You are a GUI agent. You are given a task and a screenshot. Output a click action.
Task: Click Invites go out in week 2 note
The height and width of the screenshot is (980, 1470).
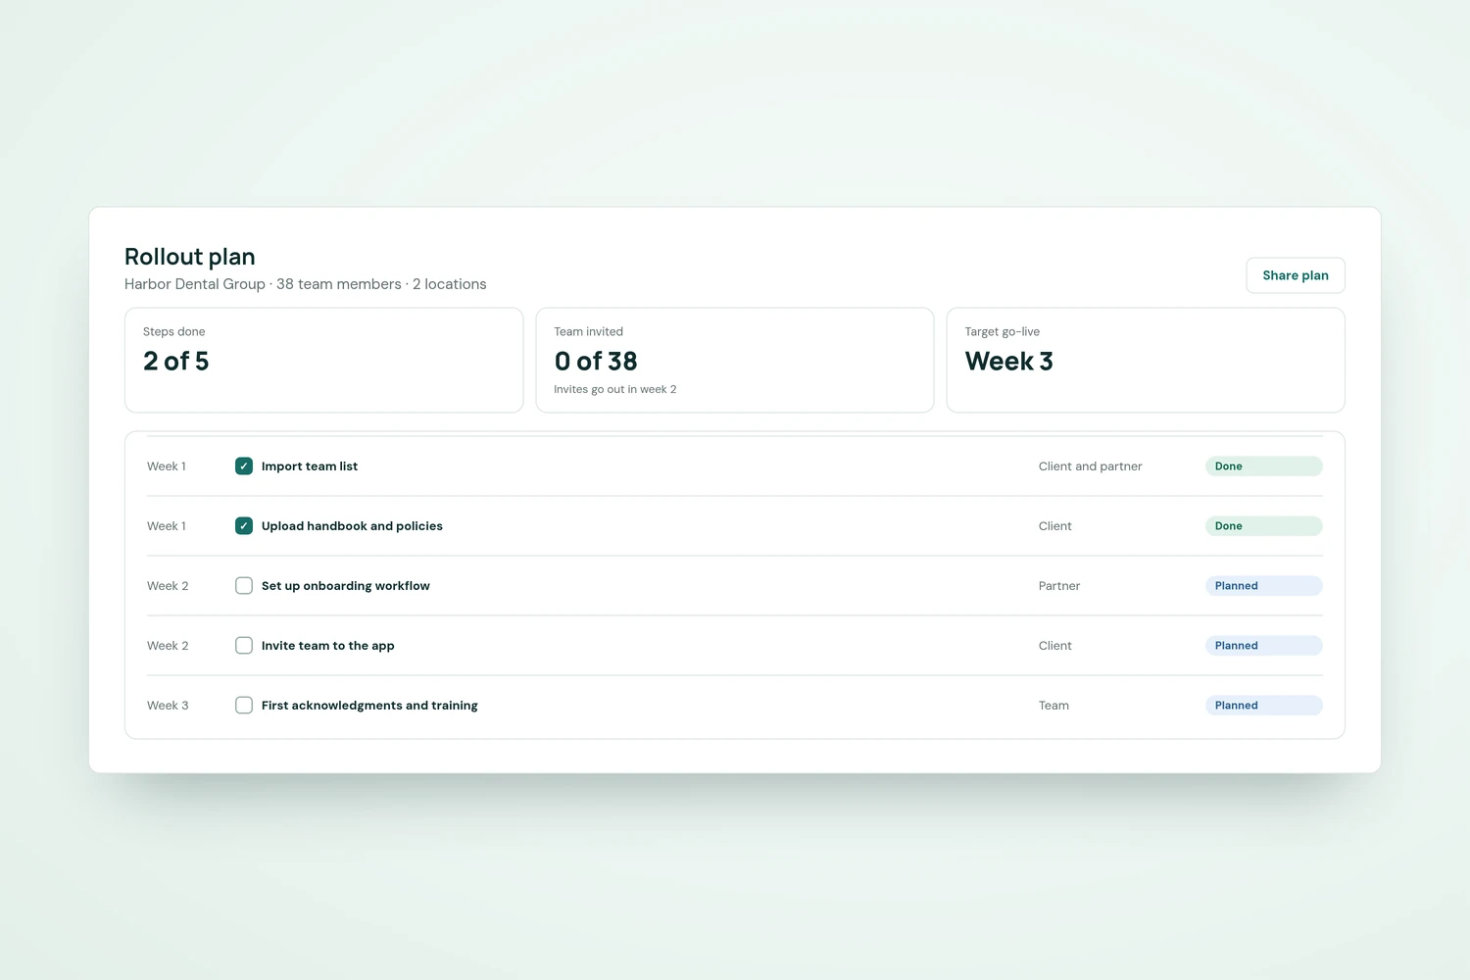615,389
